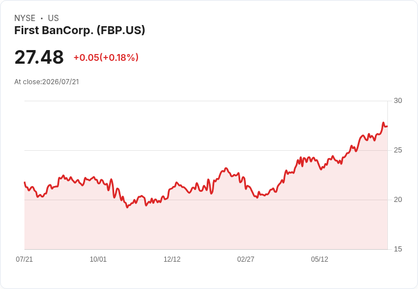Click the starting point of the price line
This screenshot has width=418, height=289.
pos(25,183)
